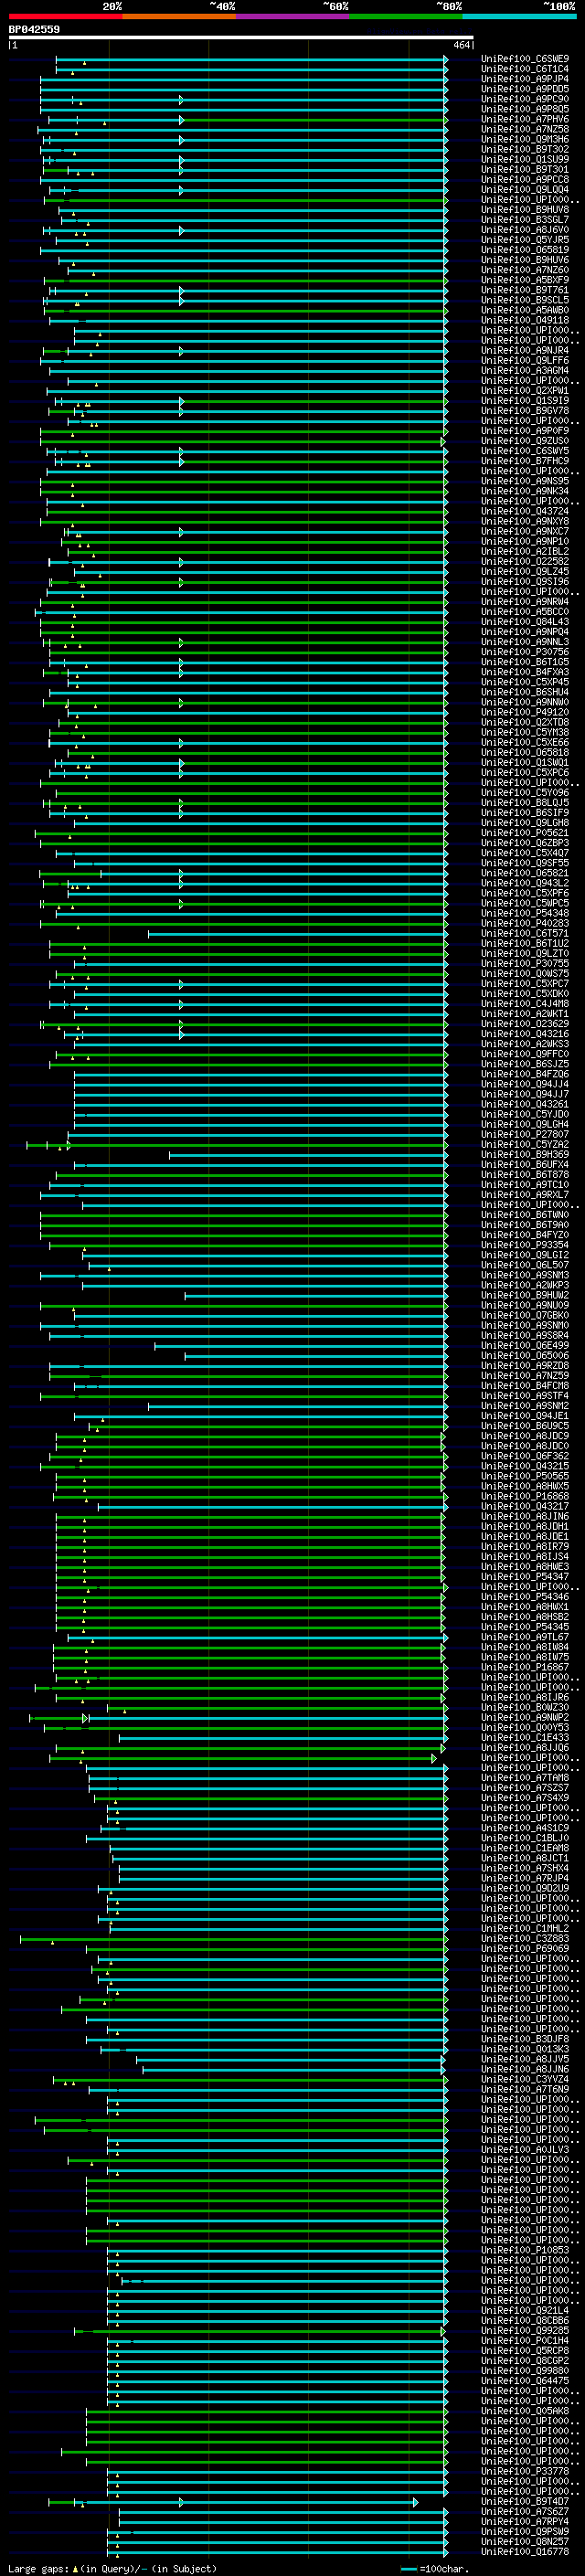Click the red 20% identity legend segment

(65, 16)
